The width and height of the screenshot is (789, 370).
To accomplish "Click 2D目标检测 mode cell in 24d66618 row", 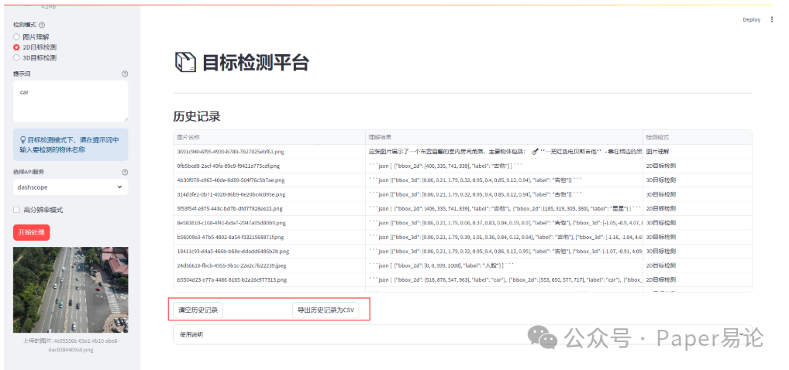I will [x=698, y=266].
